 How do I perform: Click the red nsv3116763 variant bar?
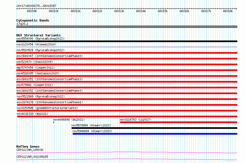tap(179, 122)
